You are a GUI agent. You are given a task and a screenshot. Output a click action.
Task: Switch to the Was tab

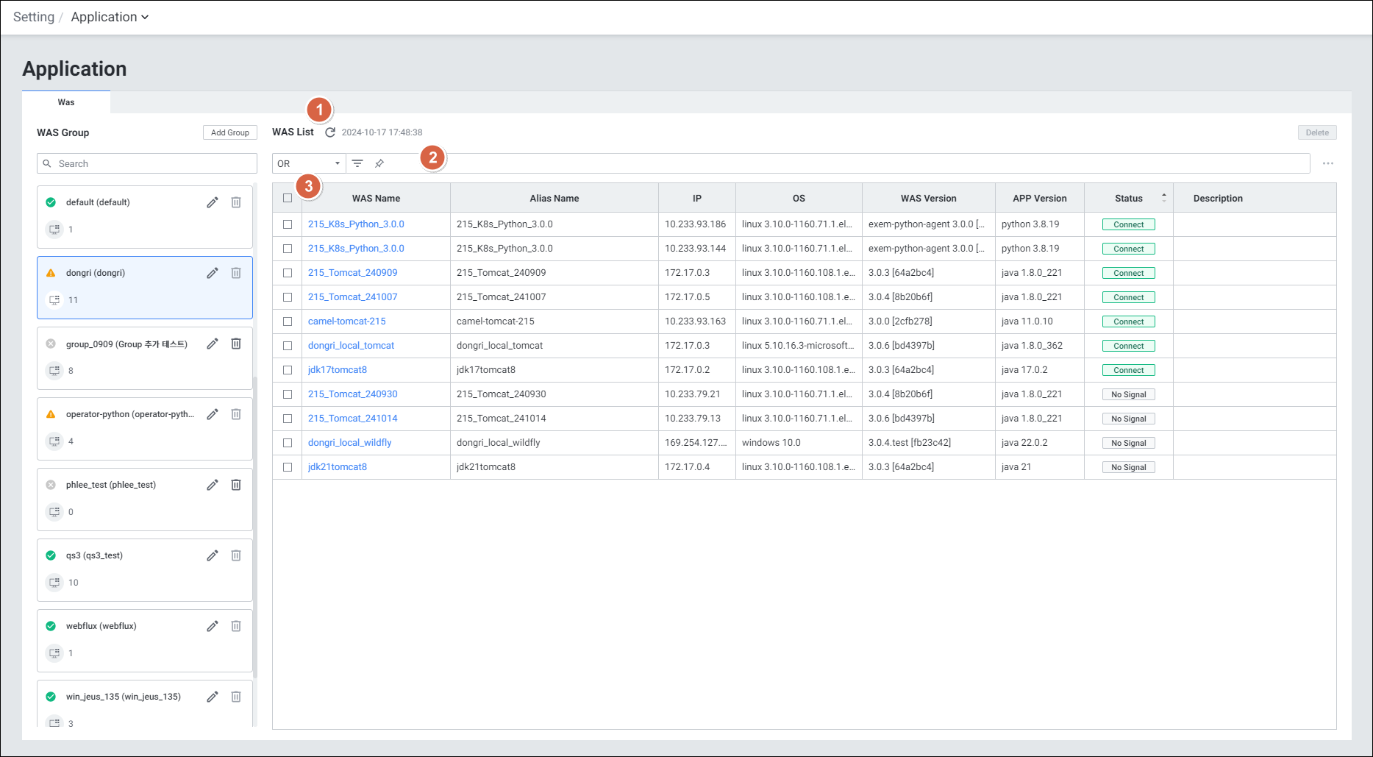pos(66,102)
